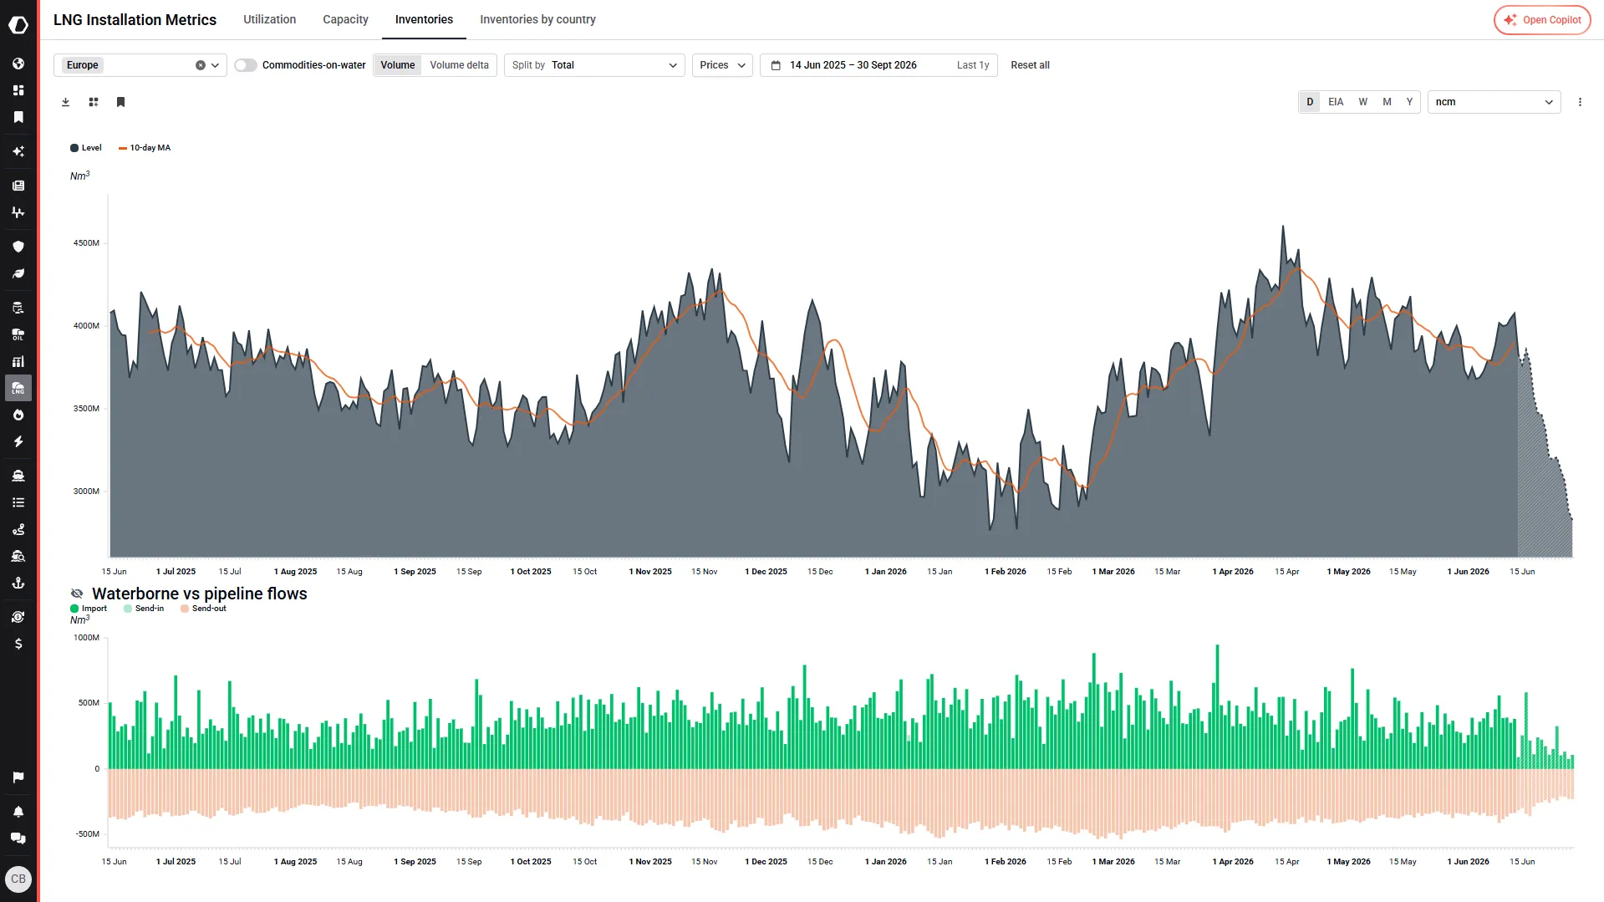Toggle the Level series in legend
Screen dimensions: 1604x902
(86, 148)
